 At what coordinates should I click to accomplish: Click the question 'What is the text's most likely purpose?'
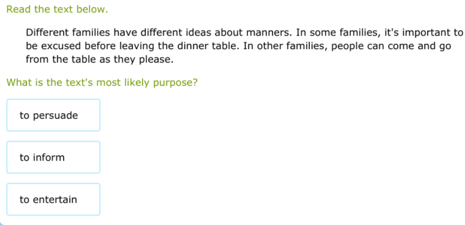click(102, 83)
